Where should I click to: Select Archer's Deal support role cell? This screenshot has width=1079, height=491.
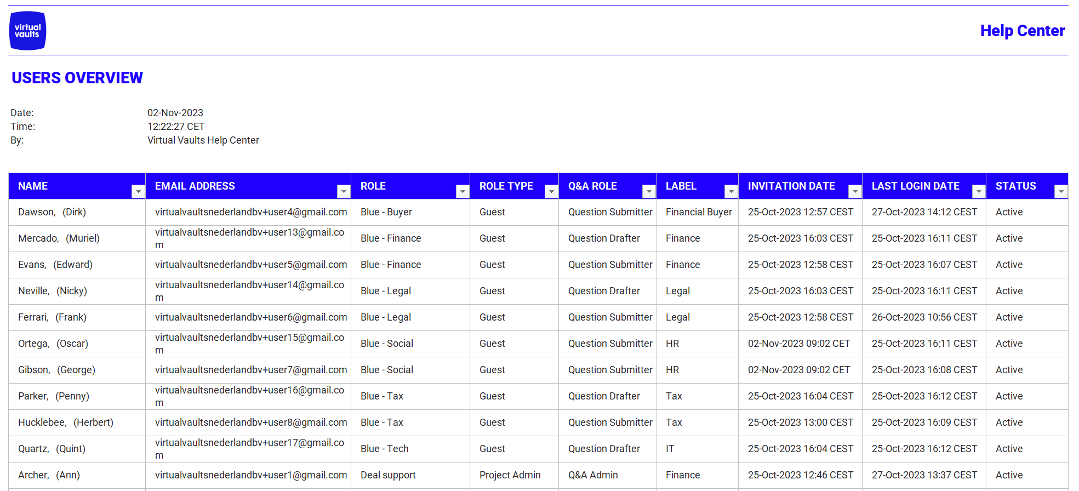[388, 475]
